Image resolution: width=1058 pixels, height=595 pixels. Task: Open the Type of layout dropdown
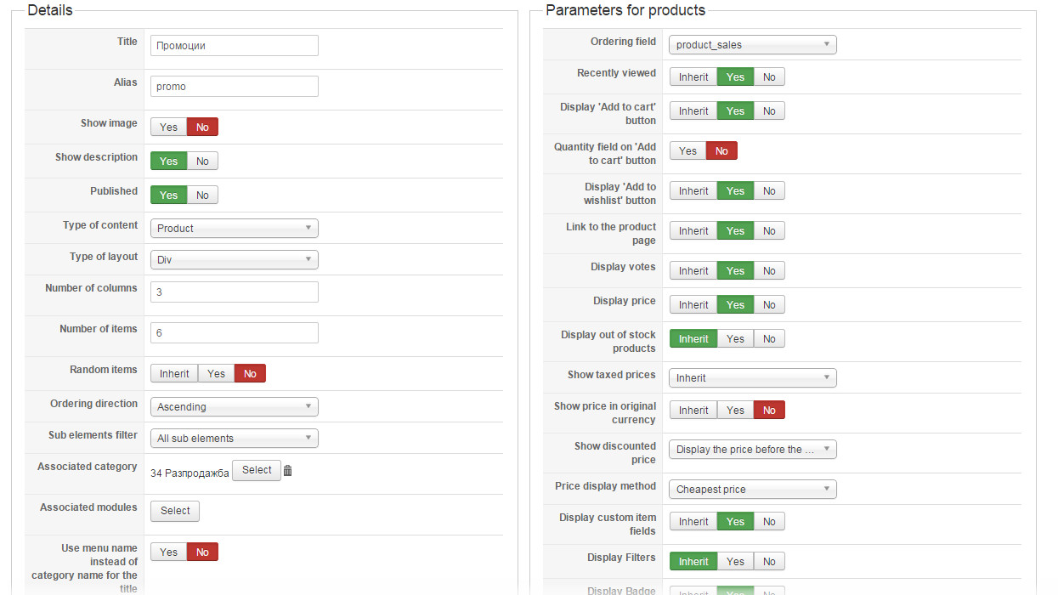pyautogui.click(x=234, y=259)
